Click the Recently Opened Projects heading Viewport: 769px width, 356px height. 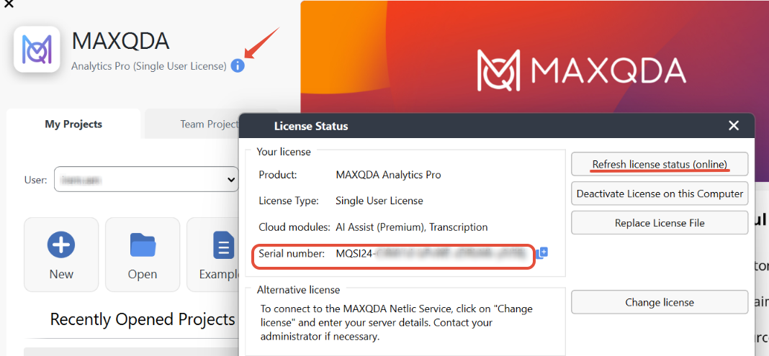pyautogui.click(x=143, y=319)
